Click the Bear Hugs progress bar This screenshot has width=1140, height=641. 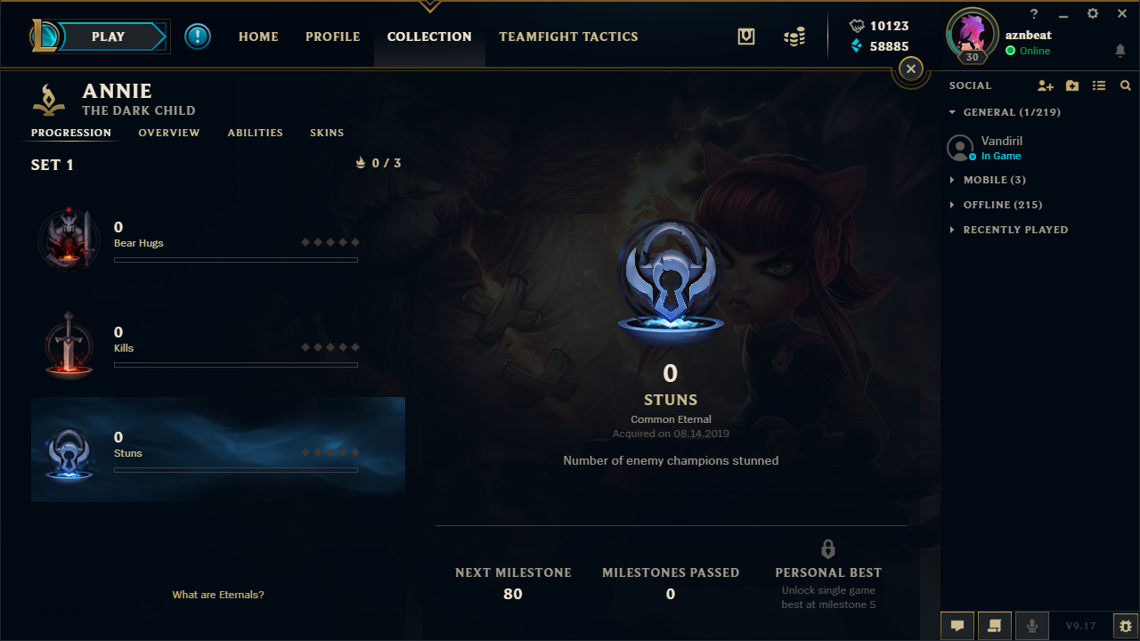pyautogui.click(x=236, y=260)
